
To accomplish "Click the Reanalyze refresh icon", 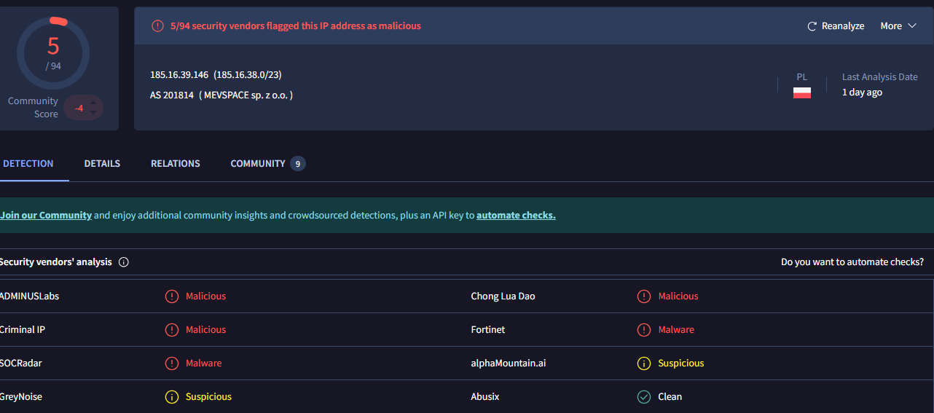I will click(812, 26).
